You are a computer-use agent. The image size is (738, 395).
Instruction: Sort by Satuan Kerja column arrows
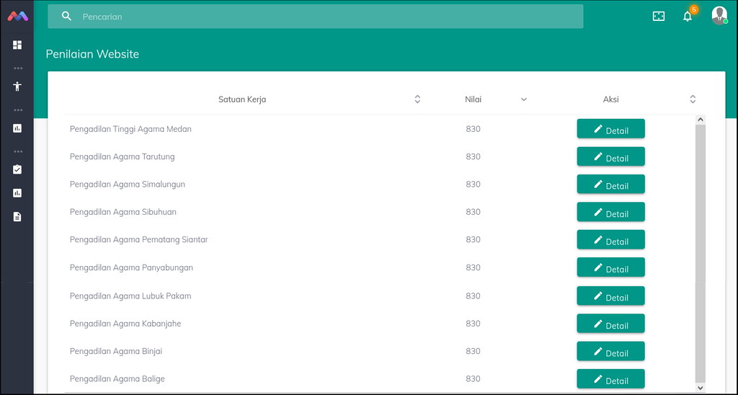point(417,99)
